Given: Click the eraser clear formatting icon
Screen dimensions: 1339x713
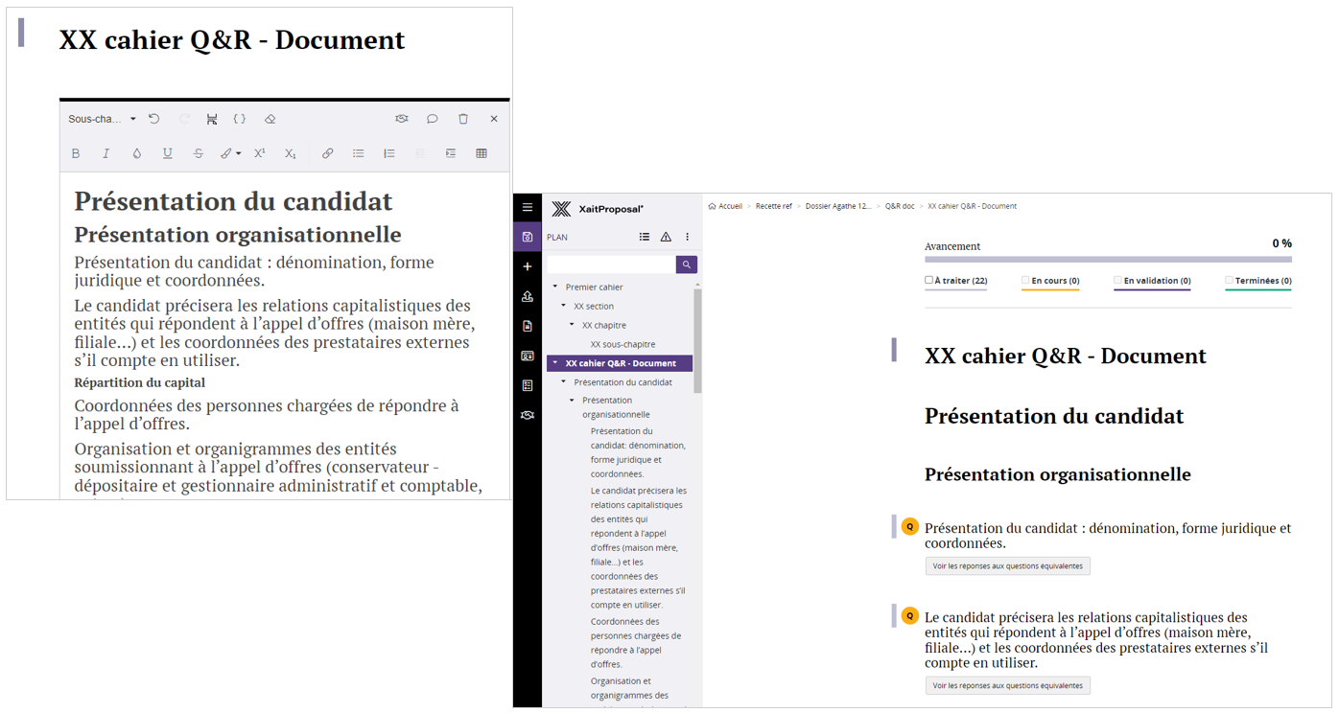Looking at the screenshot, I should click(x=270, y=119).
